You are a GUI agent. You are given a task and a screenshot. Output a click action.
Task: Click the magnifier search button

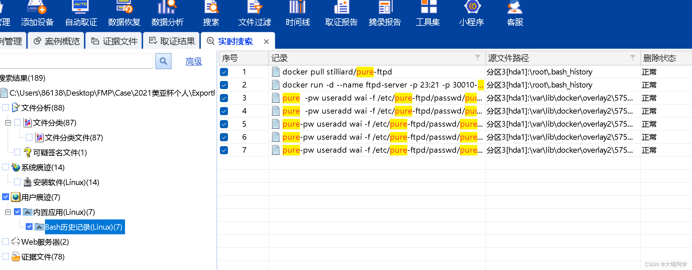[163, 61]
